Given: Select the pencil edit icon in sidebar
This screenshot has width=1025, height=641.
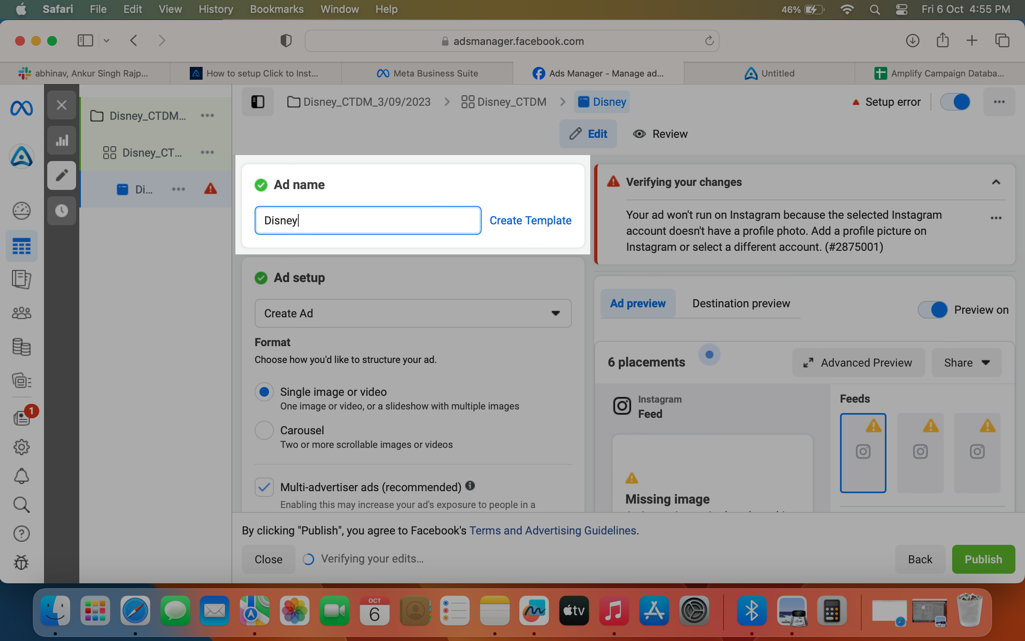Looking at the screenshot, I should click(x=61, y=175).
